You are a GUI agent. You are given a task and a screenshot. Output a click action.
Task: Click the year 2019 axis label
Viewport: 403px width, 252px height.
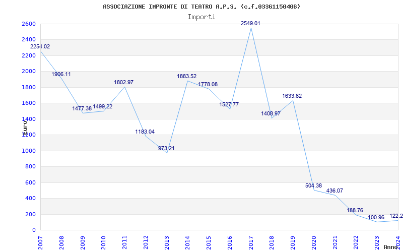(x=293, y=243)
